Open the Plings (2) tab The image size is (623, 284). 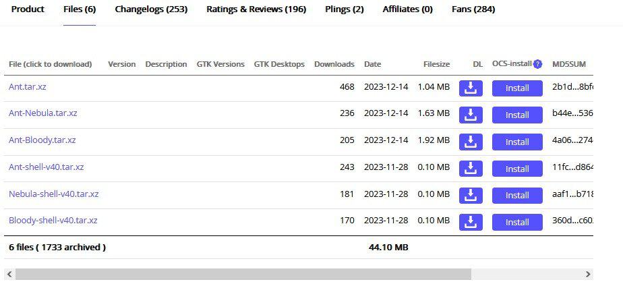point(344,9)
